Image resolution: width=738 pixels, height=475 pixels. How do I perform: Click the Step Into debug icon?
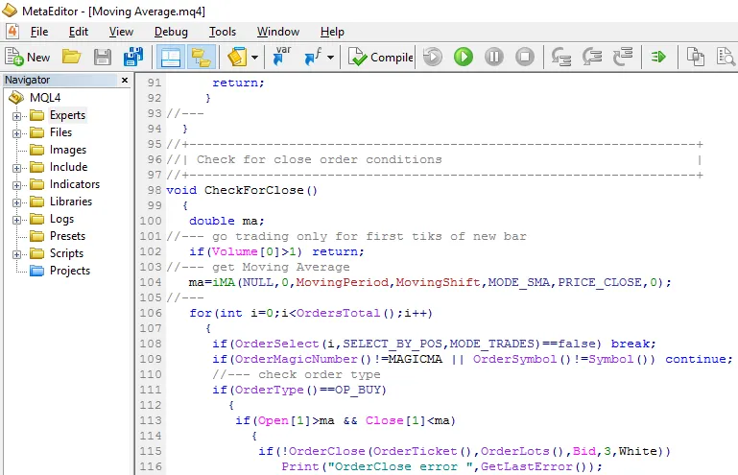(560, 57)
